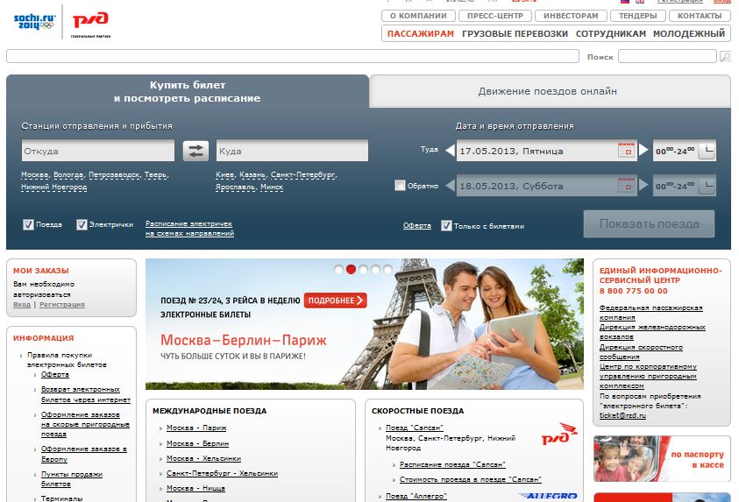Click the Откуда departure field

(x=98, y=151)
